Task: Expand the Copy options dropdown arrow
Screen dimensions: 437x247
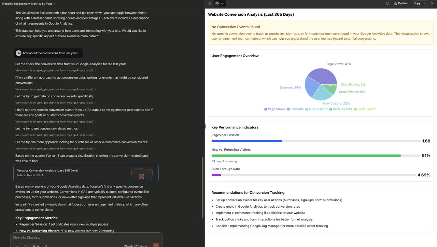Action: point(424,3)
